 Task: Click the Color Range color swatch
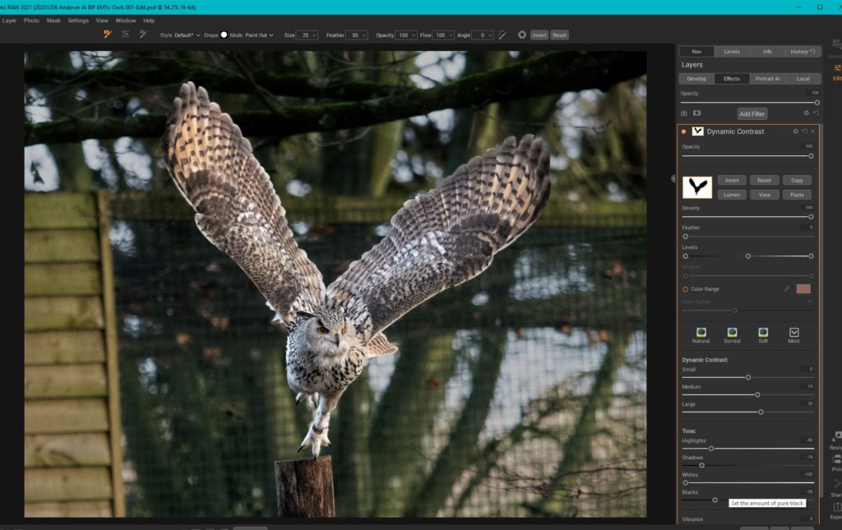coord(803,289)
